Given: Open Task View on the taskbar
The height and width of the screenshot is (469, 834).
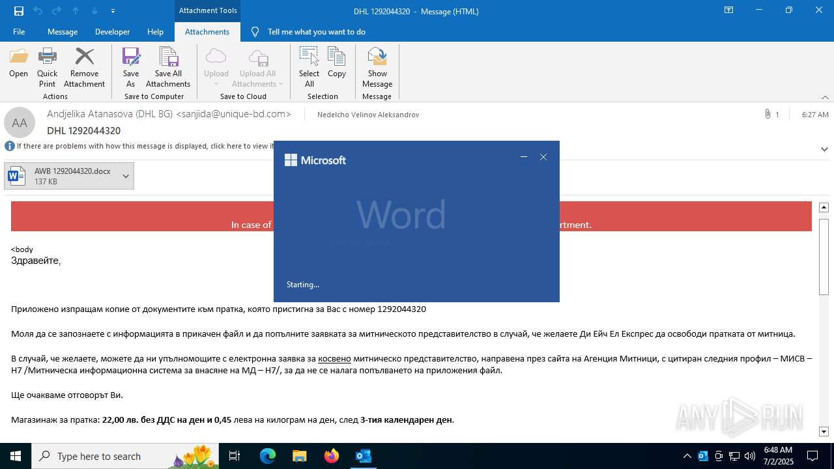Looking at the screenshot, I should 235,456.
